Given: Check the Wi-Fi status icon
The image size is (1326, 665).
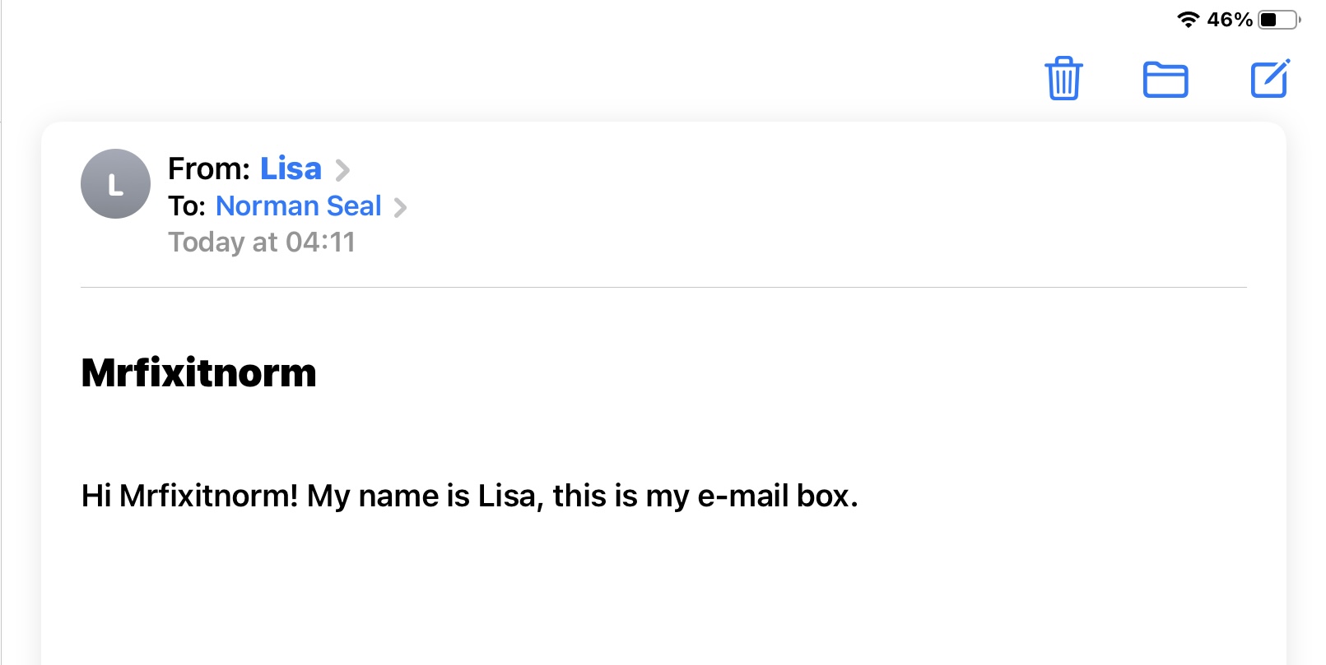Looking at the screenshot, I should click(1188, 19).
